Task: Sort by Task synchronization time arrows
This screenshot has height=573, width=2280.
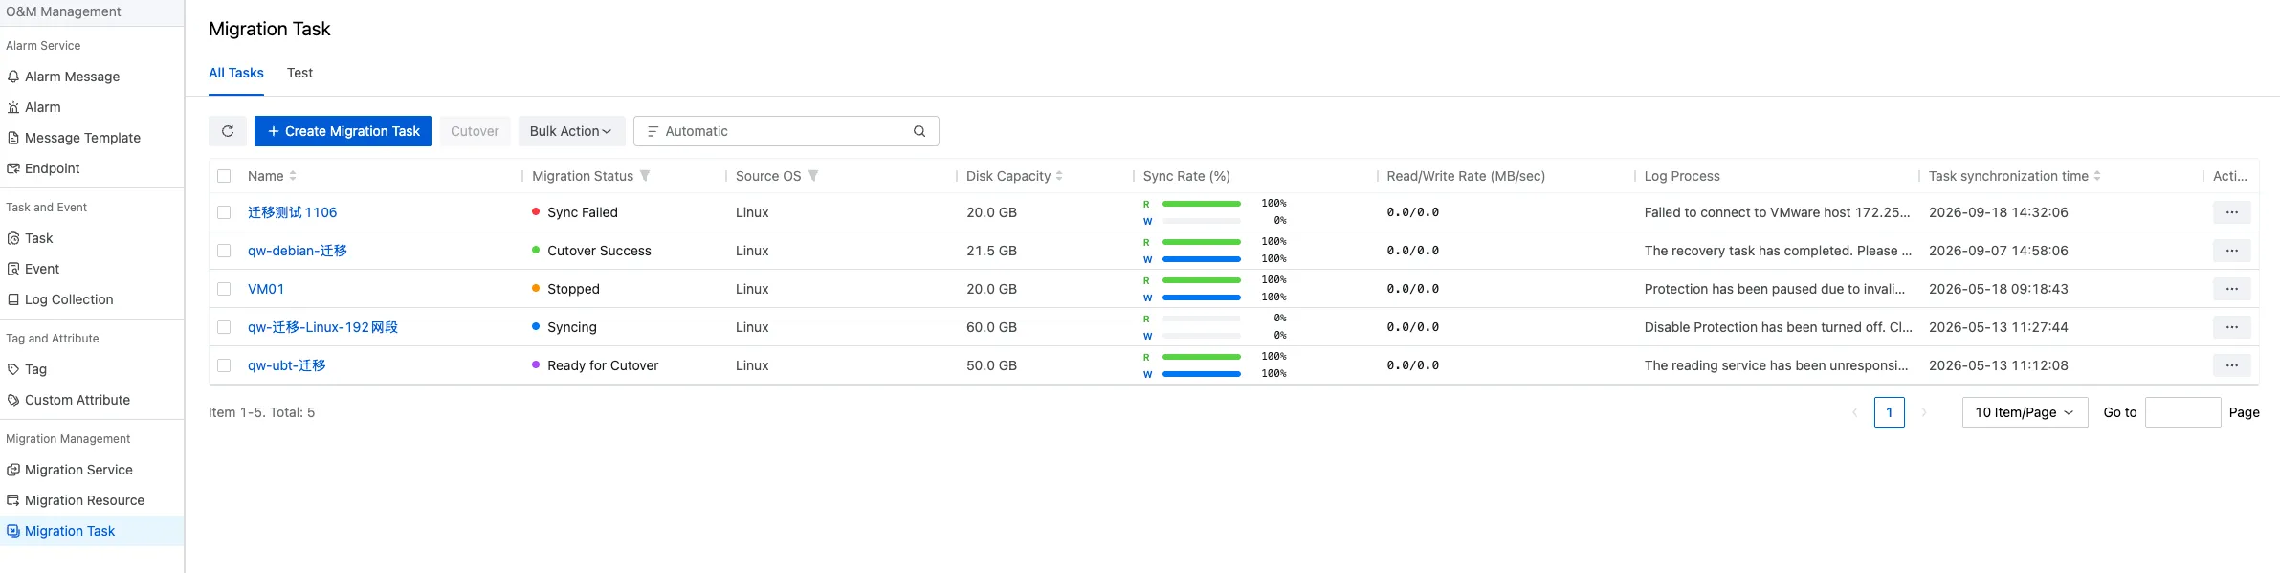Action: tap(2097, 176)
